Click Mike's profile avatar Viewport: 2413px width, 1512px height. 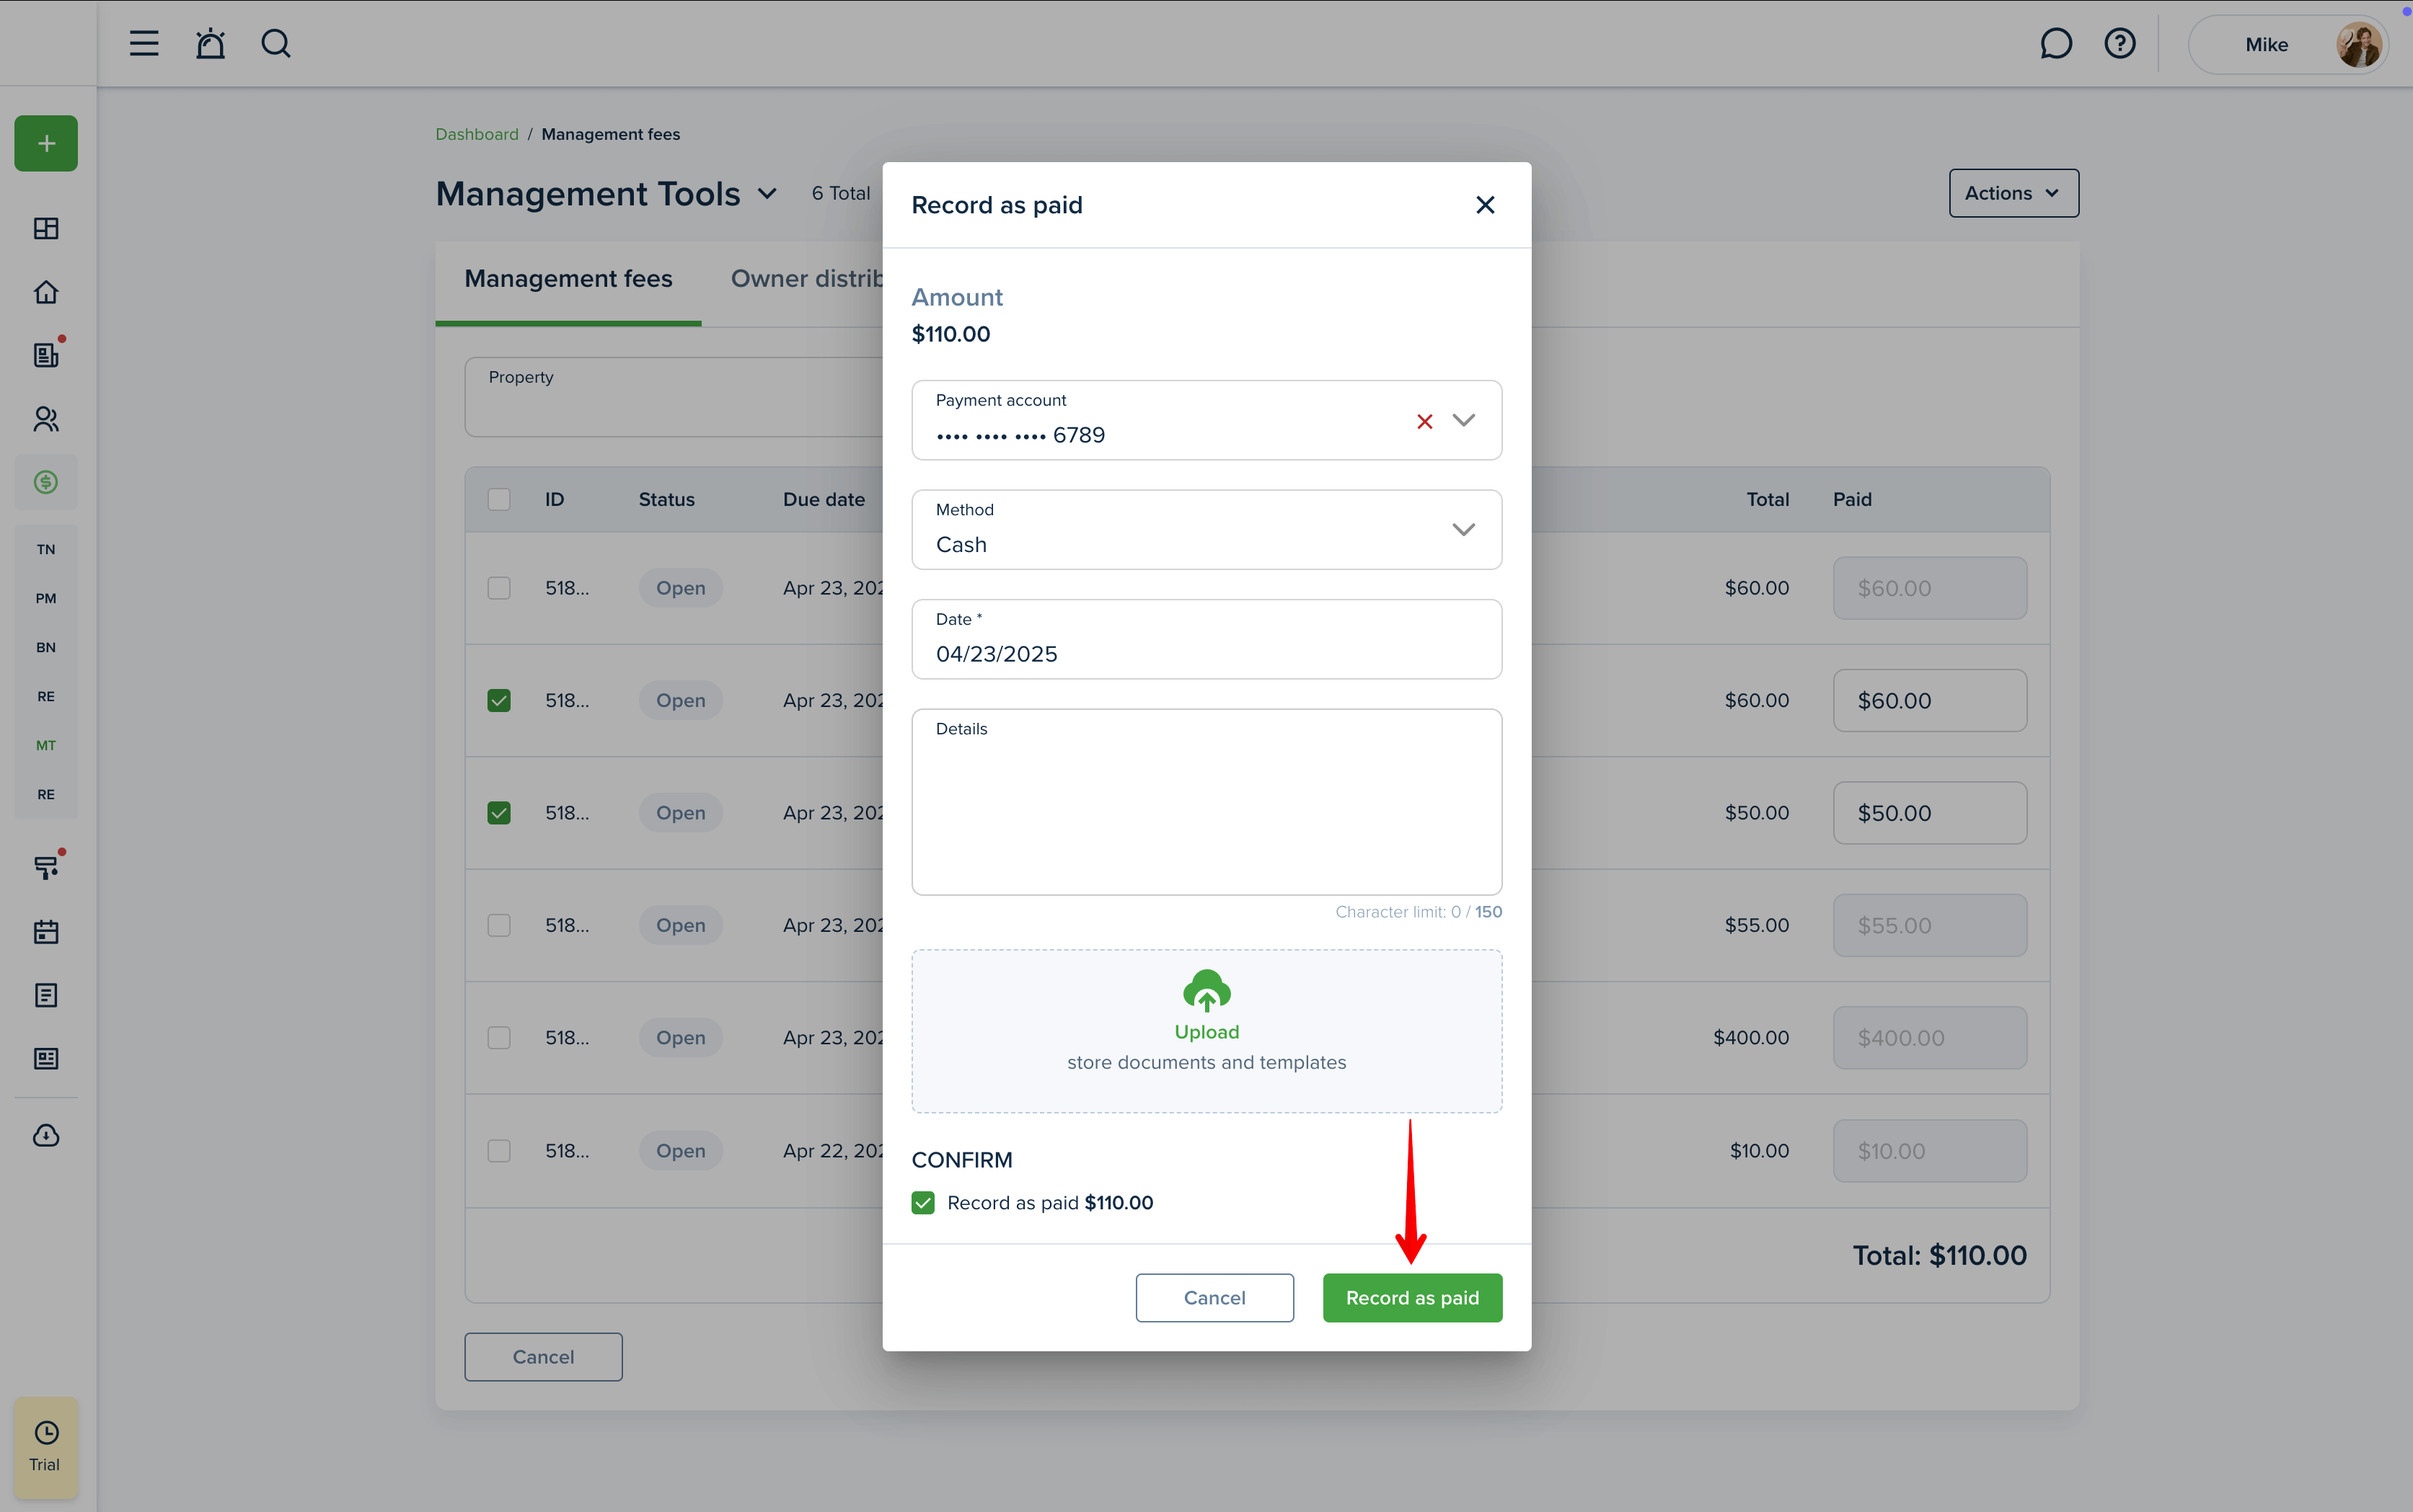[2358, 45]
